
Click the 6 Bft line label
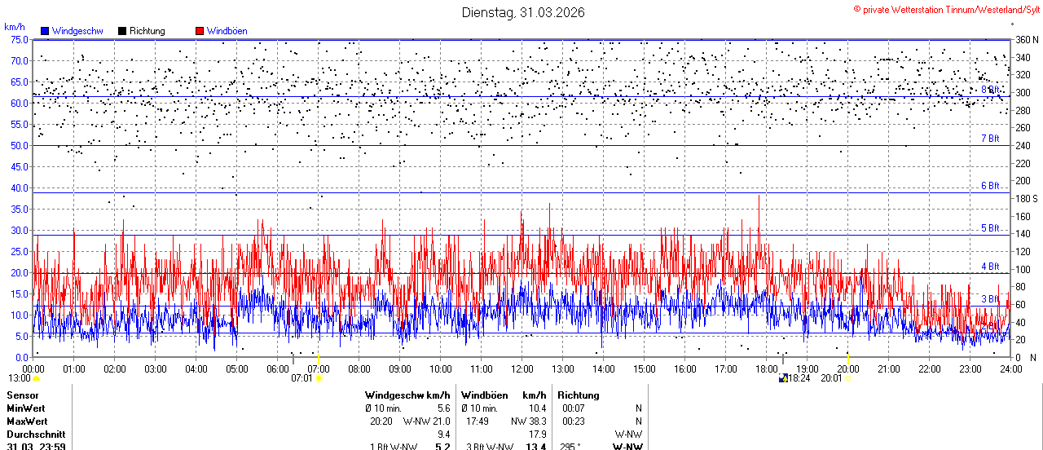pos(990,186)
